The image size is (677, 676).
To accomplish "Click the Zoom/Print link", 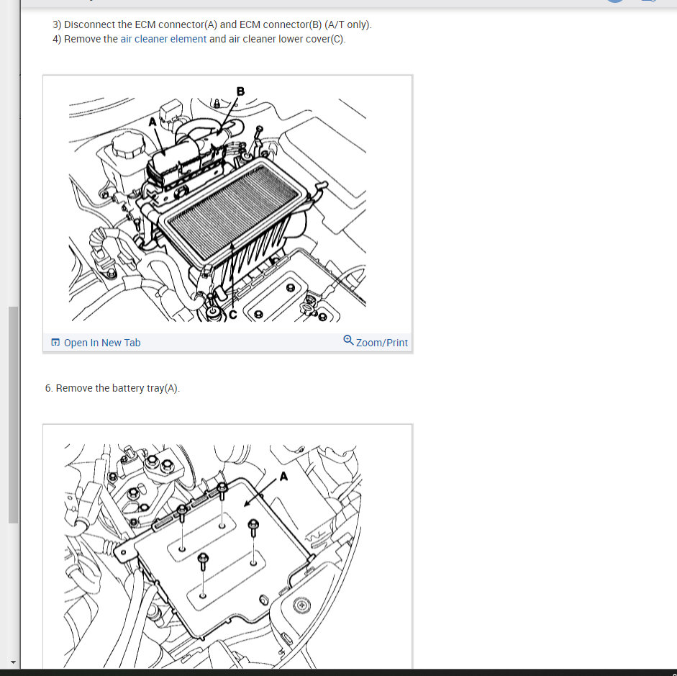I will click(x=382, y=343).
